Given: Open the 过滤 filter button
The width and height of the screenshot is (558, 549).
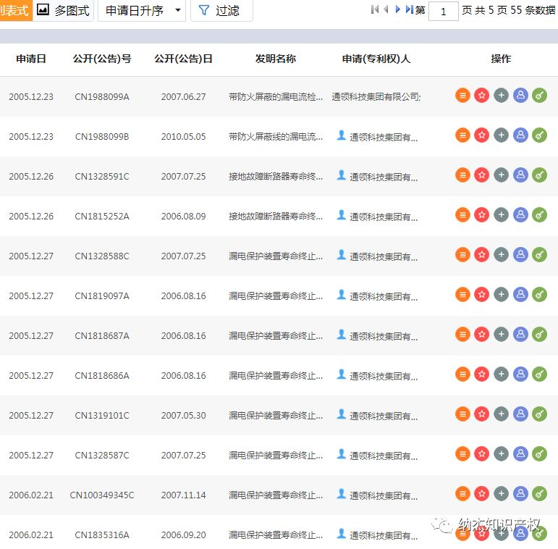Looking at the screenshot, I should (221, 10).
